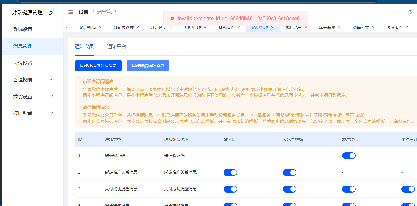The image size is (417, 206).
Task: Open the 分销员管理 page tab
Action: point(124,27)
